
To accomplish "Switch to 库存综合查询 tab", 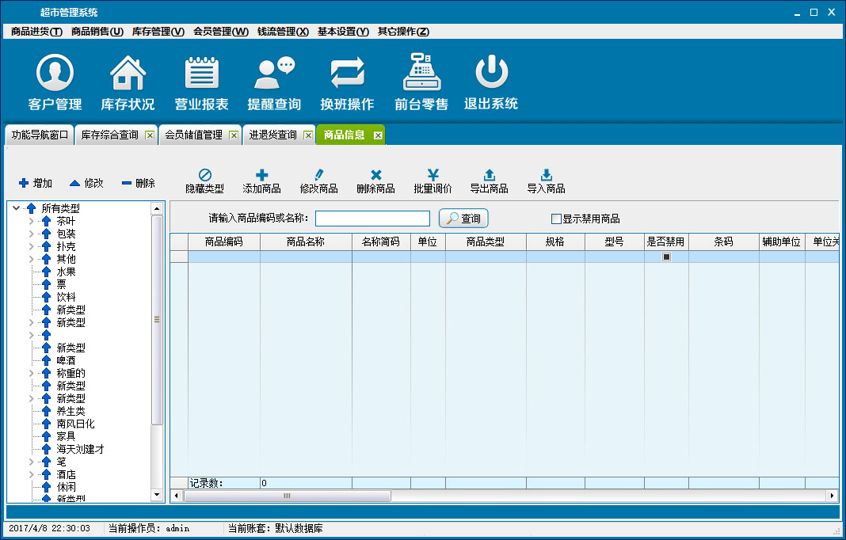I will [x=109, y=135].
